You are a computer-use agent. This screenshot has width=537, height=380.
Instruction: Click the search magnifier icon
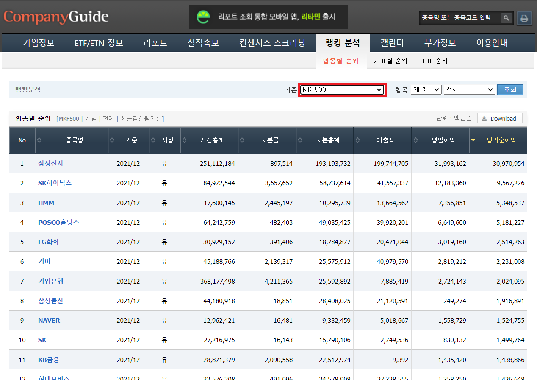click(506, 18)
